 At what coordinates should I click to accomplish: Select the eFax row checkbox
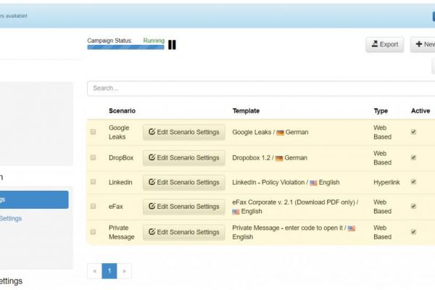[93, 207]
